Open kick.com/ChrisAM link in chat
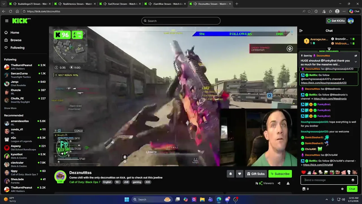Screen dimensions: 362x204 (318, 165)
